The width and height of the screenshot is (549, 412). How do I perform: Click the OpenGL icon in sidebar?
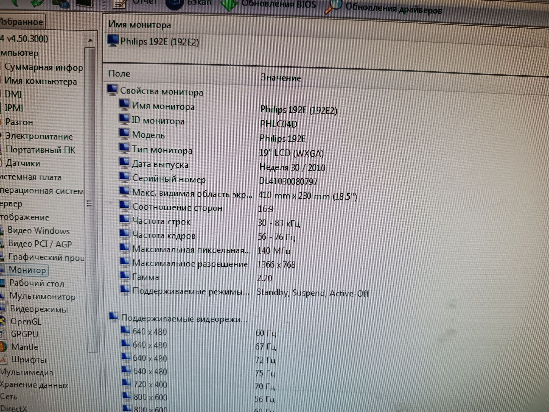tap(2, 321)
